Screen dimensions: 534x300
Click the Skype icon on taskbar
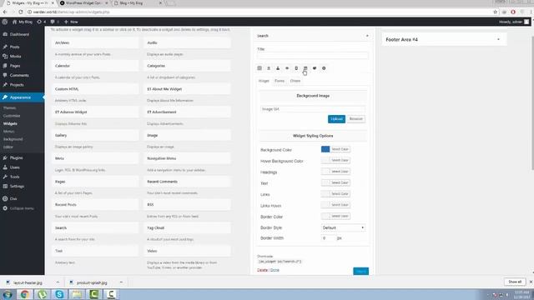coord(59,294)
